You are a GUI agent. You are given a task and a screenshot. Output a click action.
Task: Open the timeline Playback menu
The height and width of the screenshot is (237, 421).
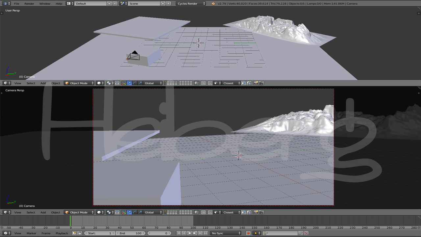(x=62, y=233)
